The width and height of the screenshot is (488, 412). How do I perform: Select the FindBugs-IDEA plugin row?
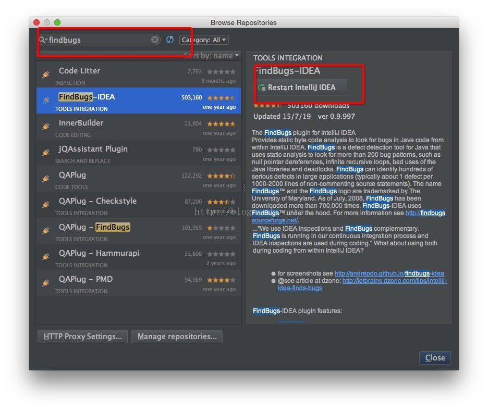point(138,101)
